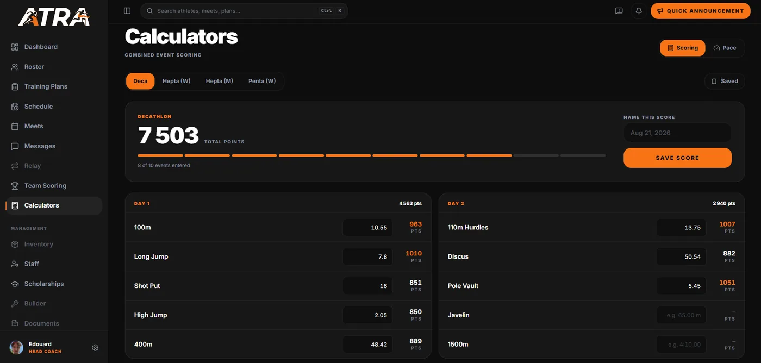761x363 pixels.
Task: Edit the Pole Vault result field
Action: [x=681, y=286]
